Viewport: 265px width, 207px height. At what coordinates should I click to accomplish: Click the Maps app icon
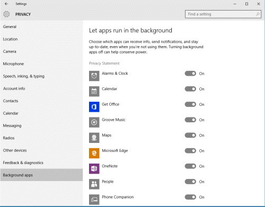(94, 138)
